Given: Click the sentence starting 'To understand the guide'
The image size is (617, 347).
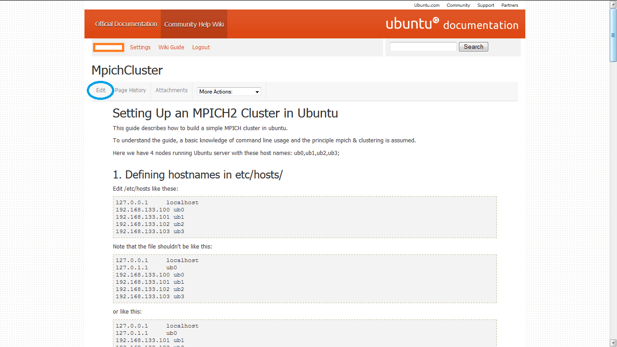Looking at the screenshot, I should (264, 141).
